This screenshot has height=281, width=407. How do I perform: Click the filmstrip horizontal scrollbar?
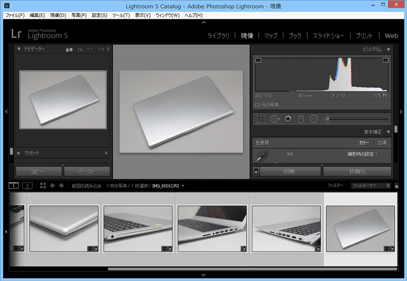coord(252,269)
